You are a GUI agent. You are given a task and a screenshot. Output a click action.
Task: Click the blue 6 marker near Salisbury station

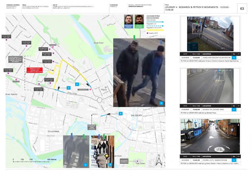(120, 113)
